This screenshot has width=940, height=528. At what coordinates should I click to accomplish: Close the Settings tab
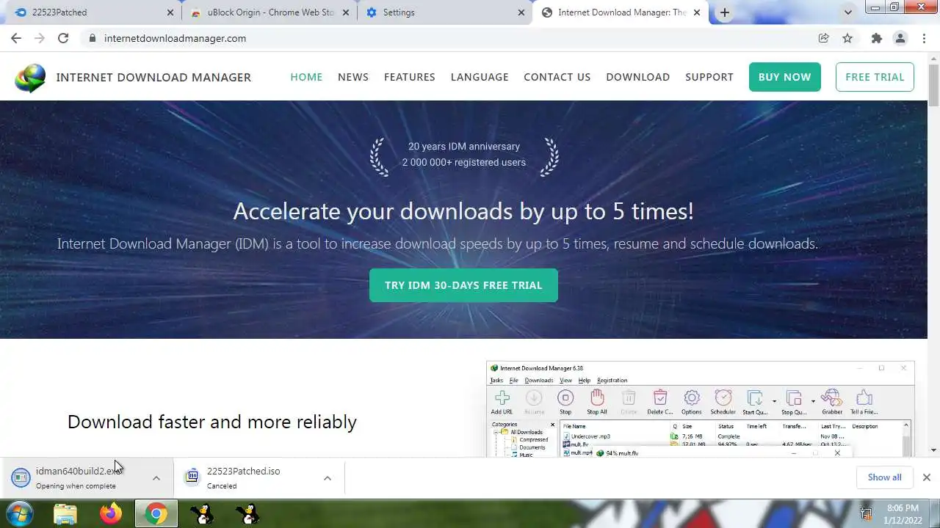(x=521, y=12)
